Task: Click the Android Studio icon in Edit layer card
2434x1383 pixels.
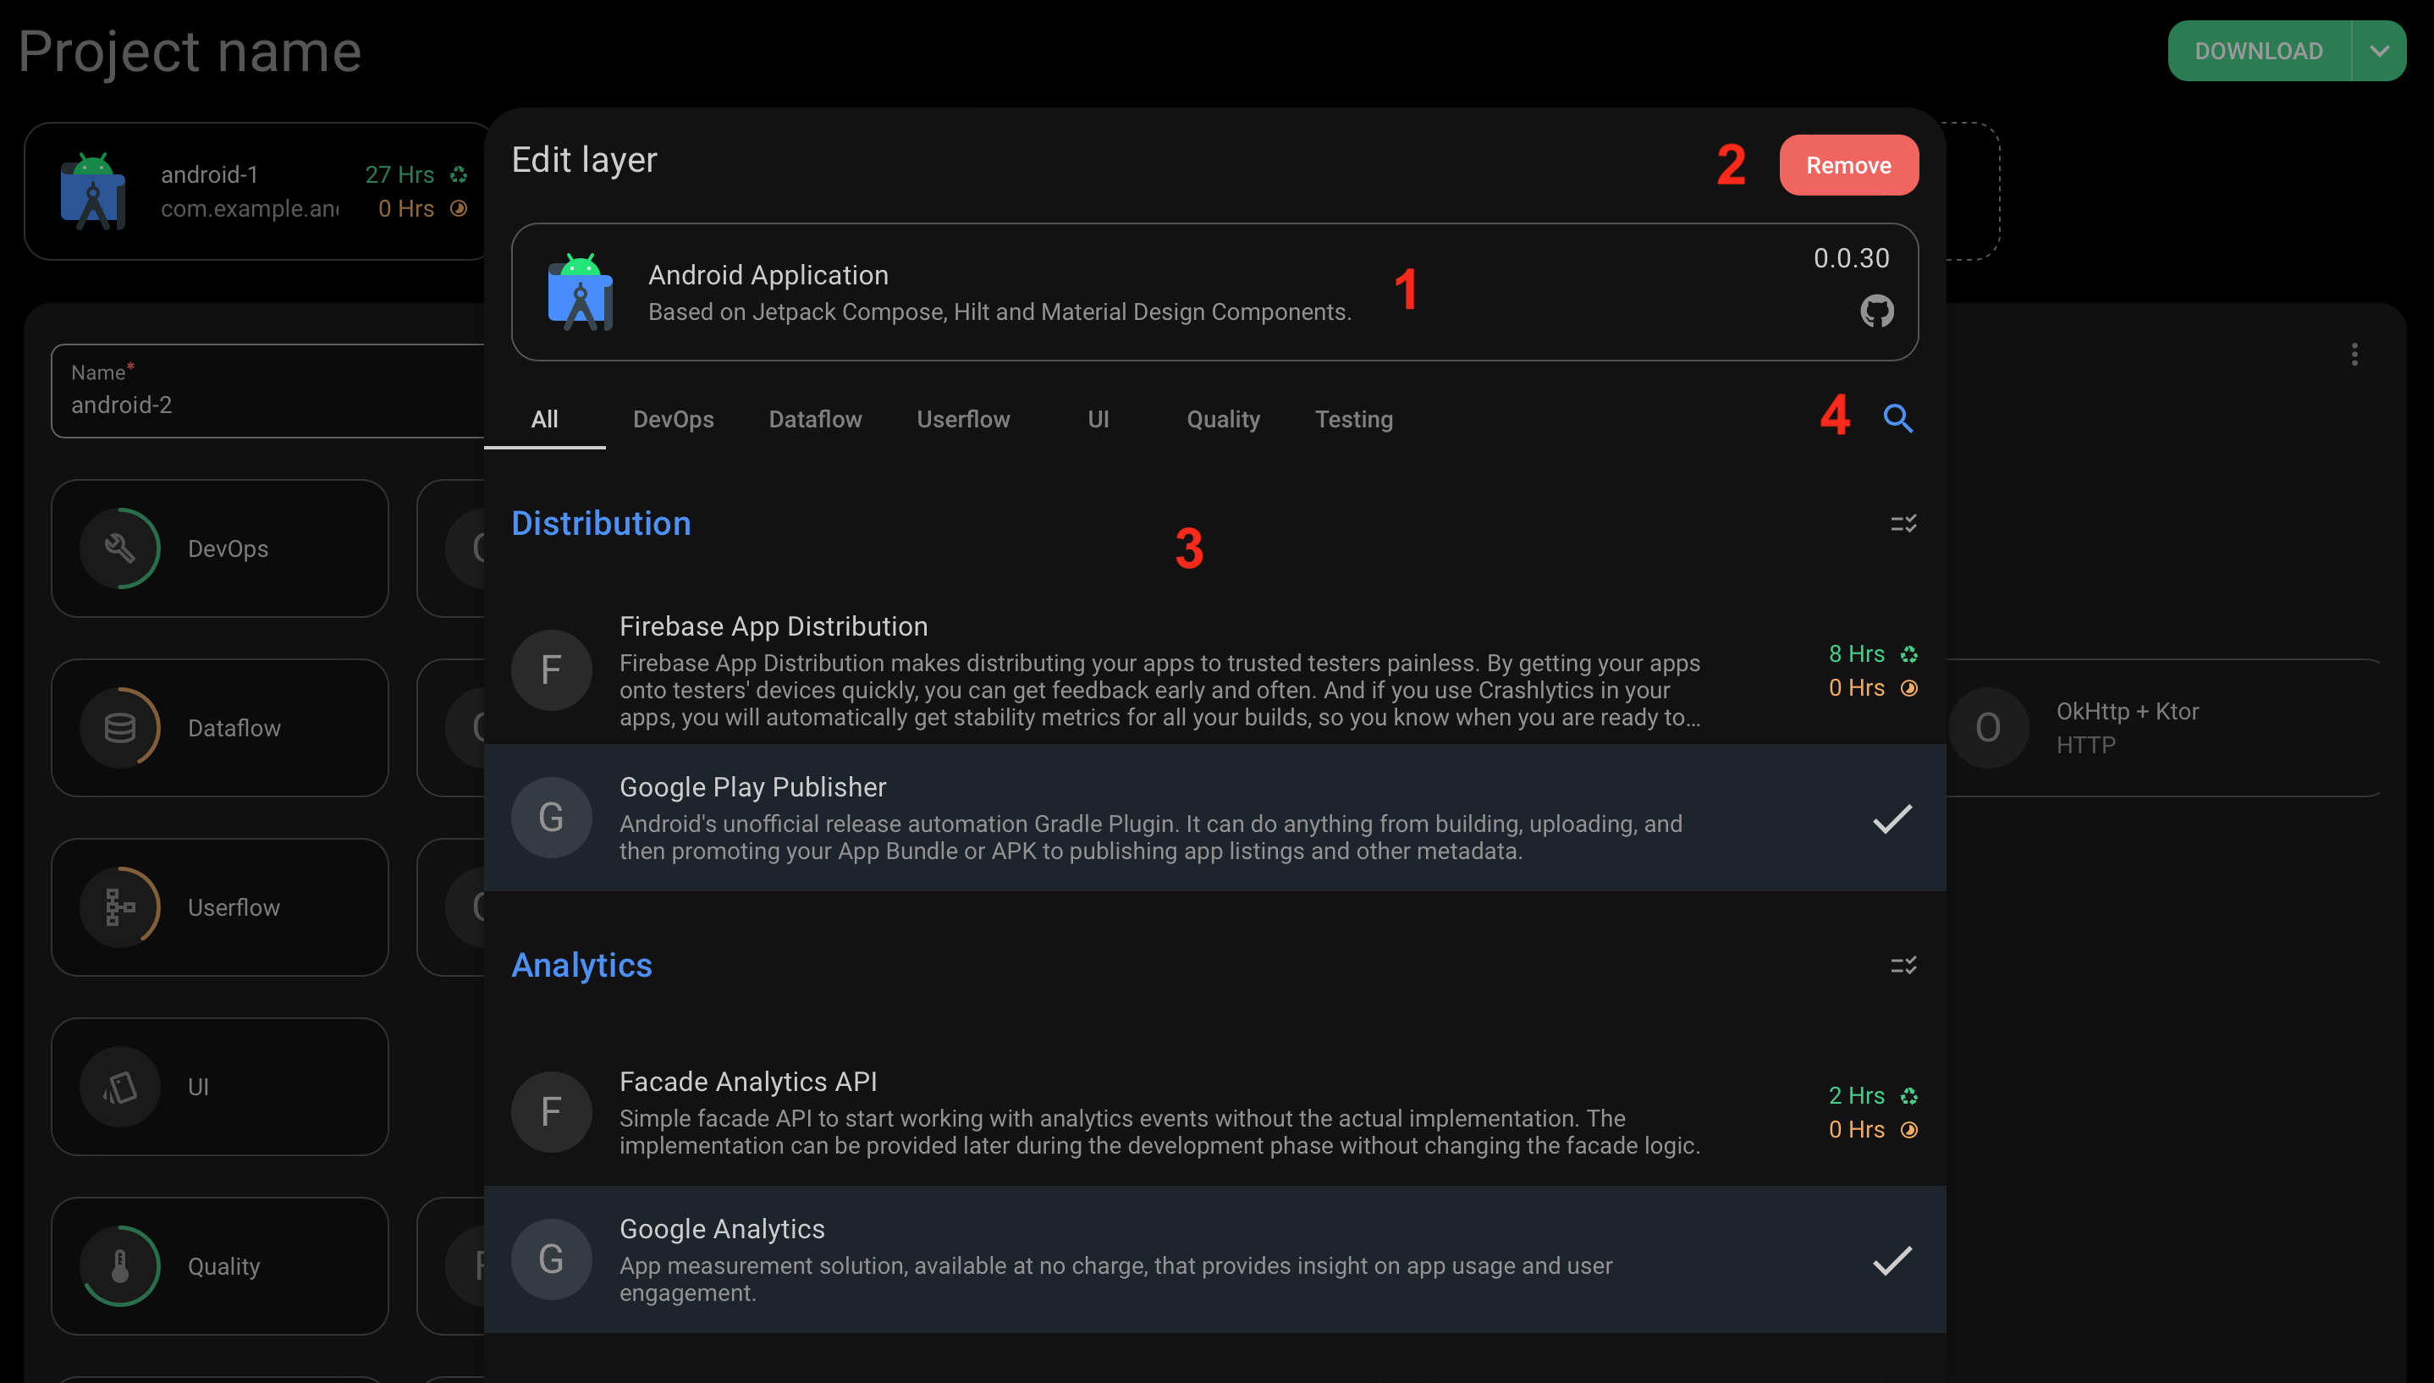Action: point(579,292)
